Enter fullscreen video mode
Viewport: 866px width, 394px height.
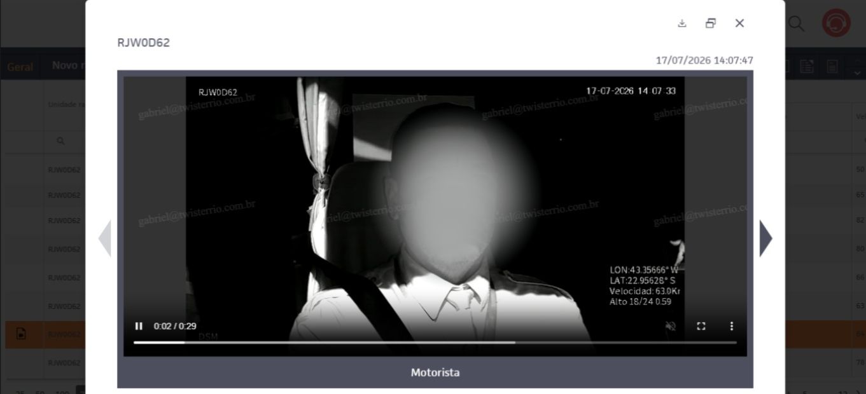pyautogui.click(x=701, y=326)
